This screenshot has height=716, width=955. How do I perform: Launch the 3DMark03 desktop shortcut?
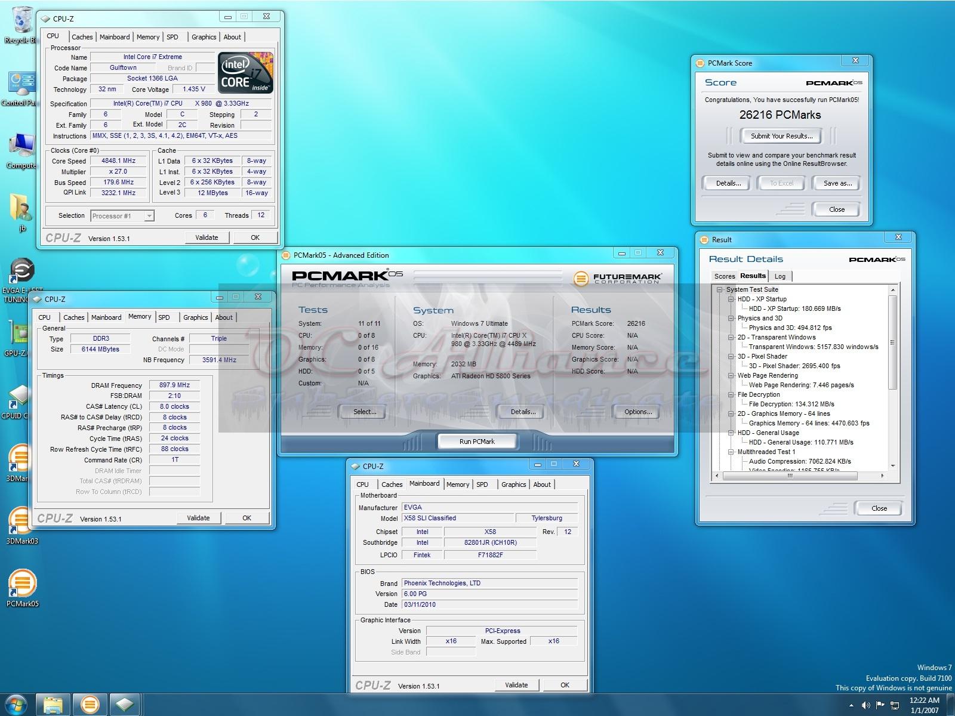click(21, 525)
